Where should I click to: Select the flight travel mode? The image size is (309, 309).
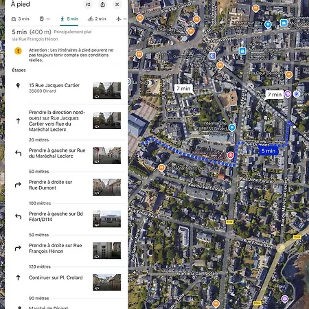(x=121, y=19)
